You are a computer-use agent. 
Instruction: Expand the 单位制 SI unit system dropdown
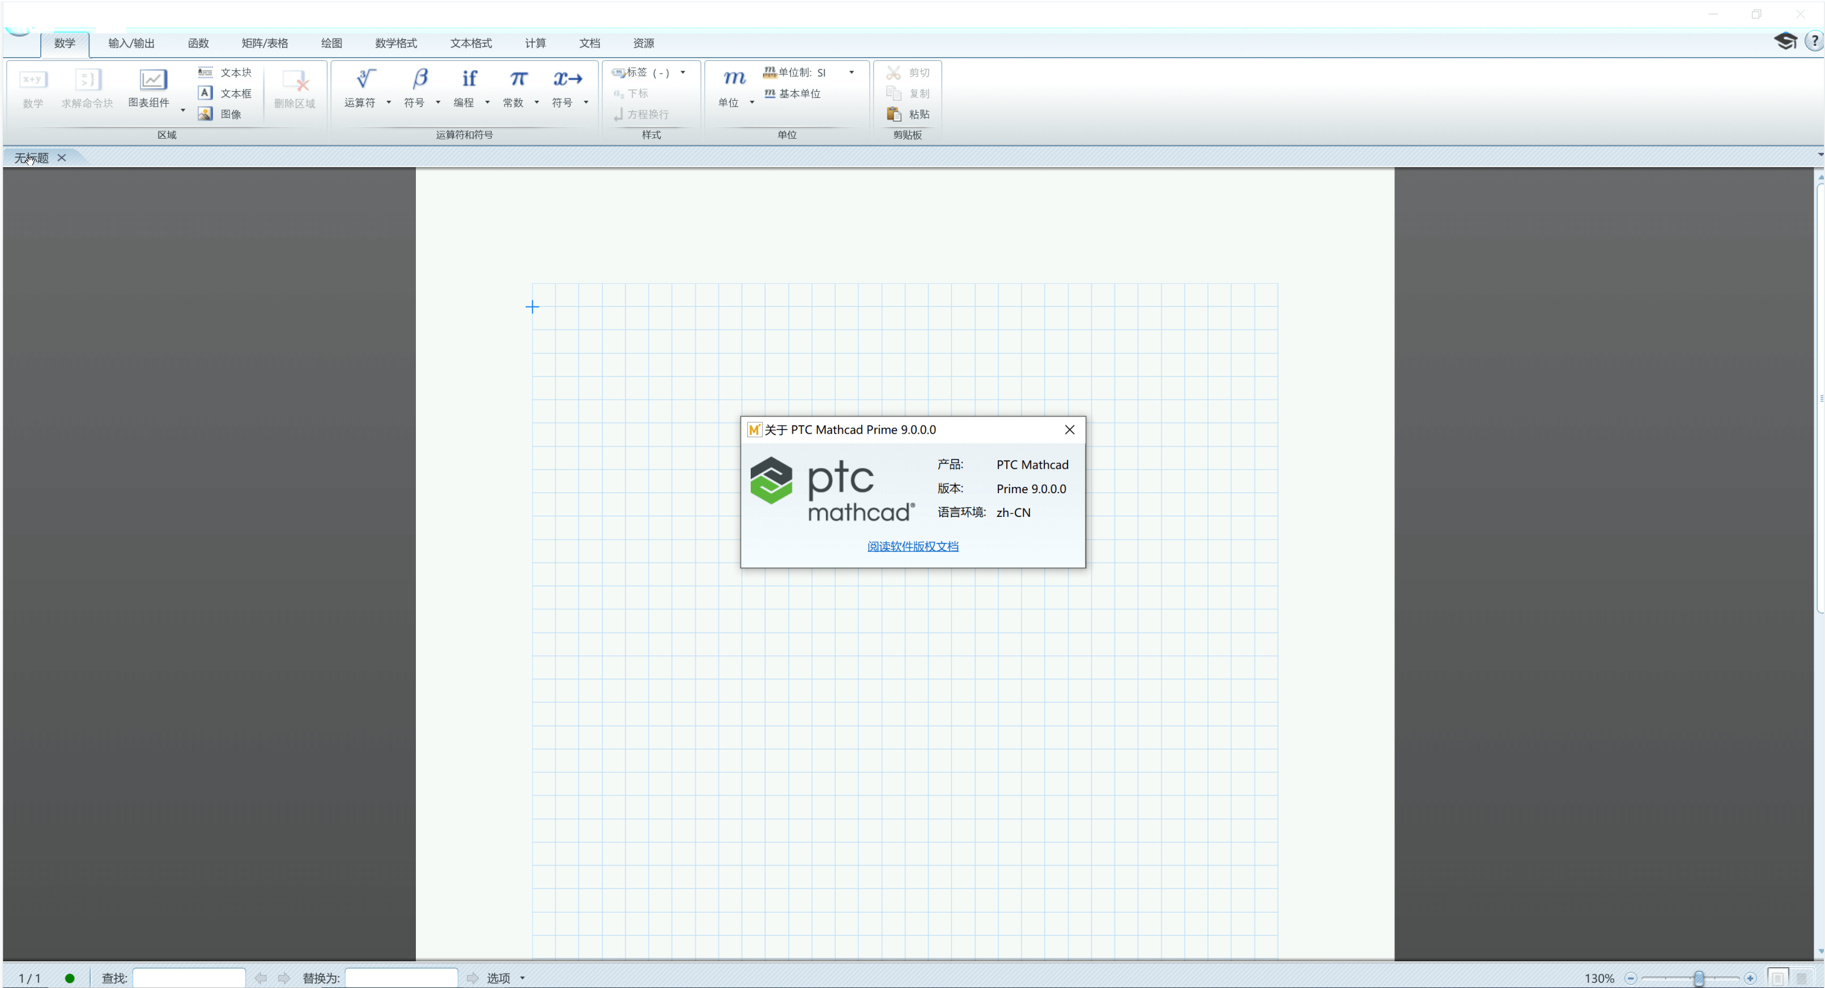pos(852,72)
